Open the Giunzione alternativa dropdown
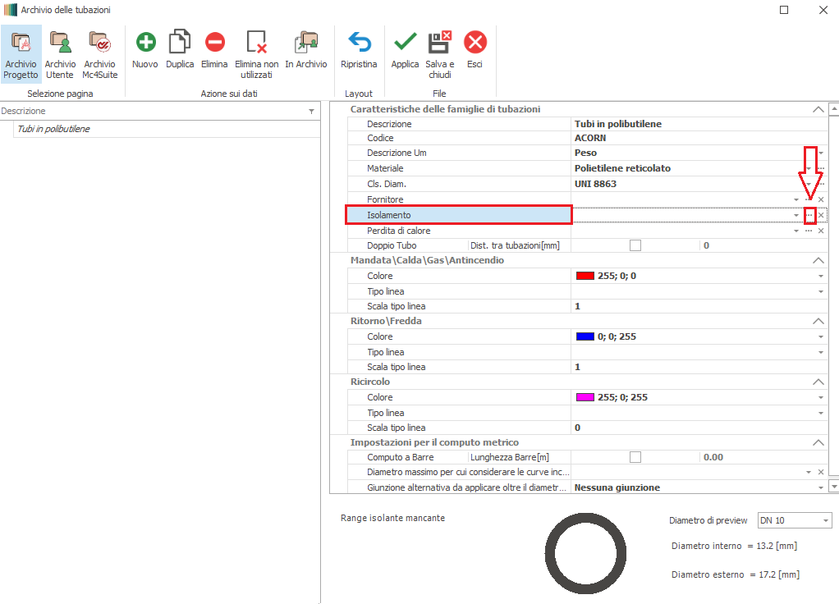The height and width of the screenshot is (604, 839). coord(820,487)
